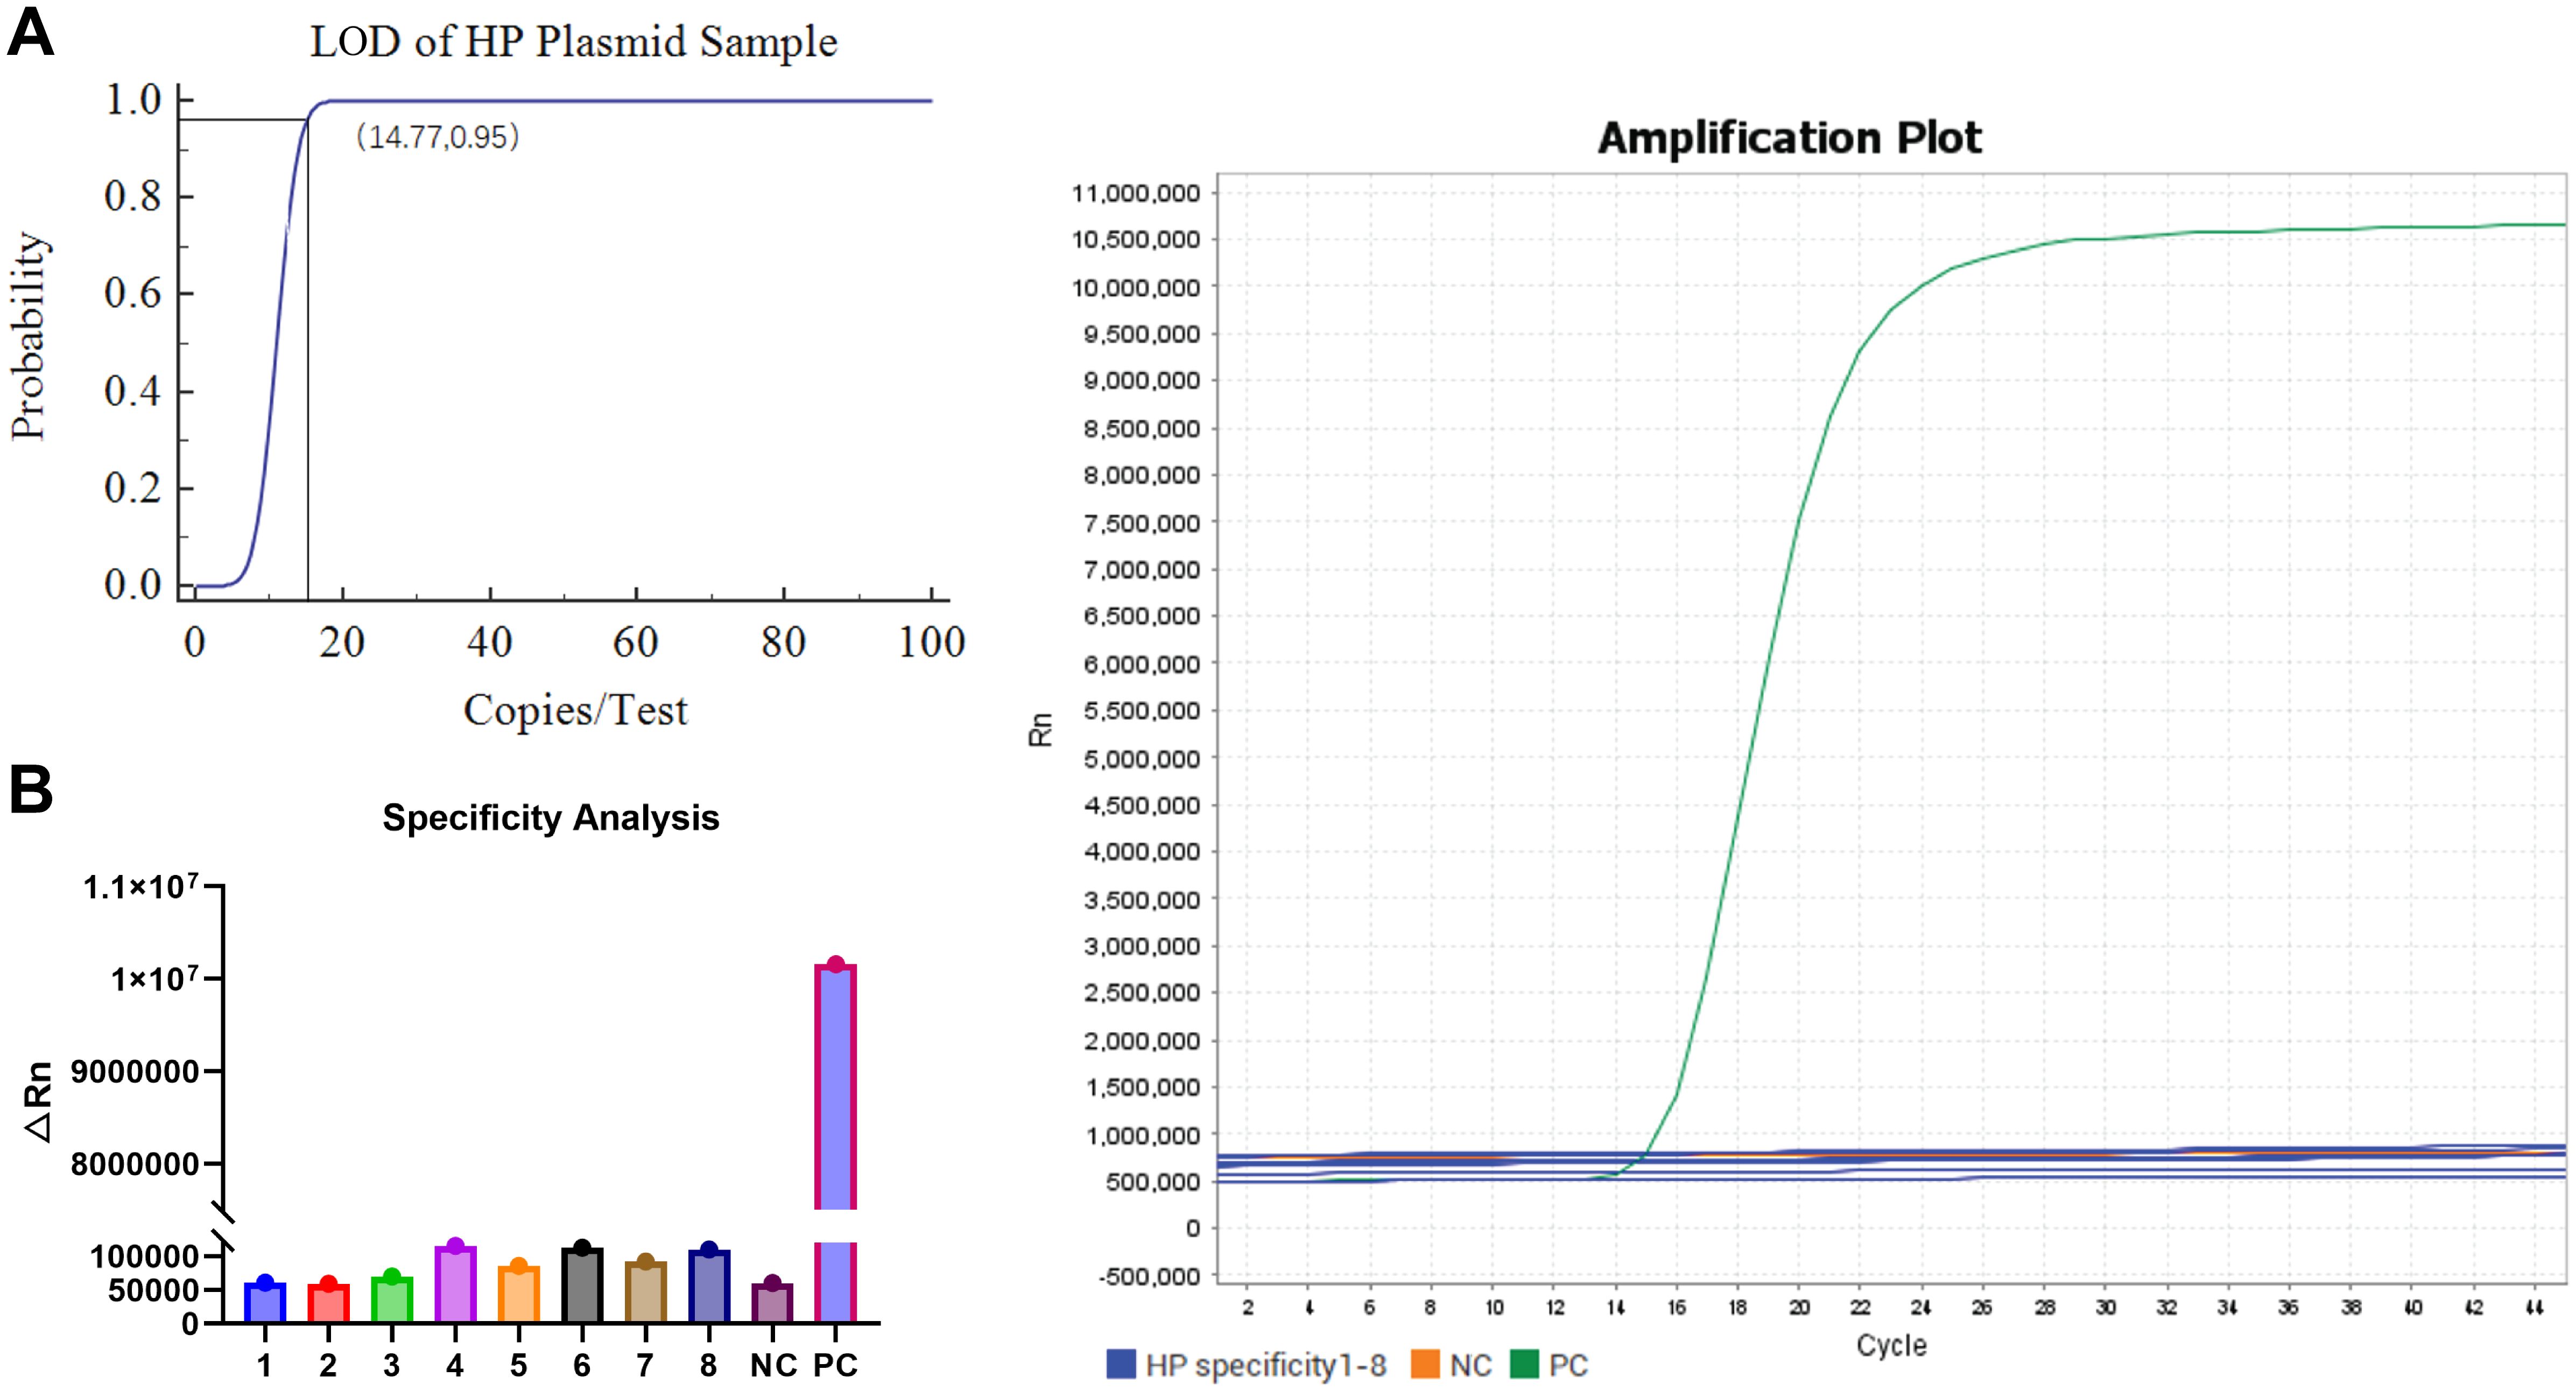Click the '9000000' ΔRn axis value

click(135, 1072)
